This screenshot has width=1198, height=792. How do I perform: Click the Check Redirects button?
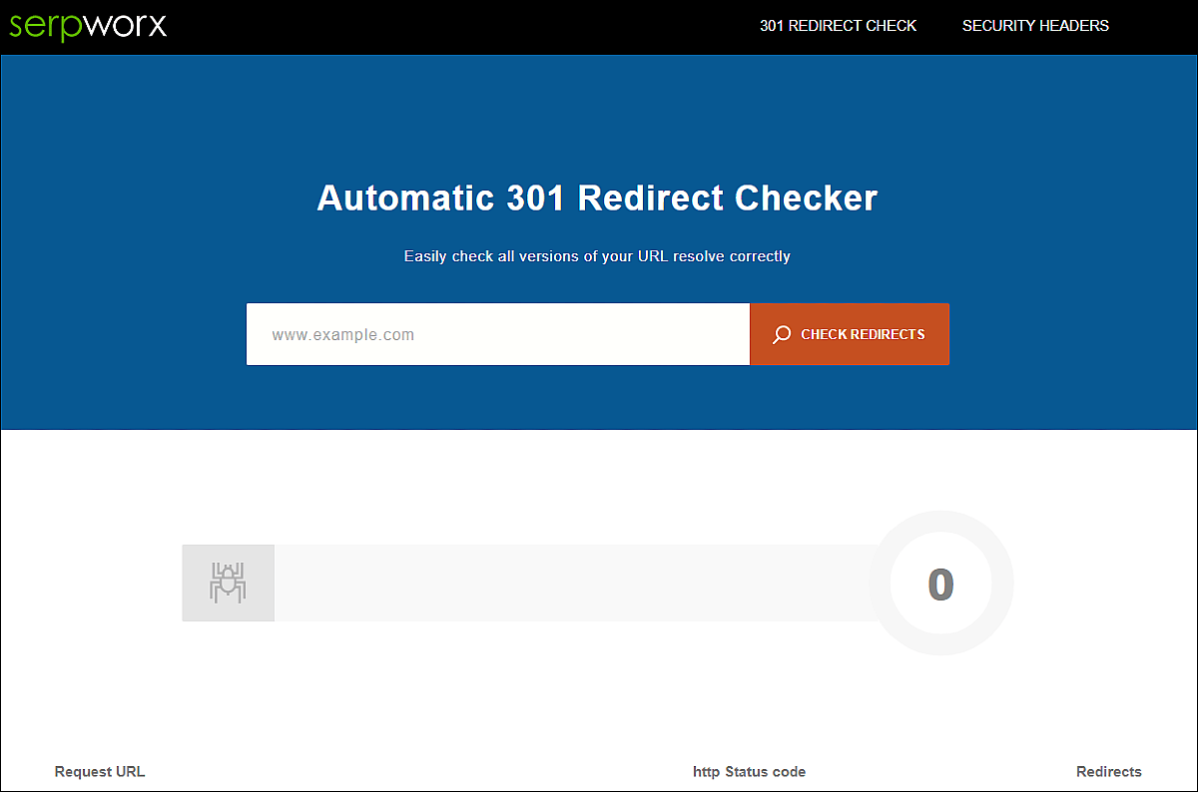pos(850,334)
